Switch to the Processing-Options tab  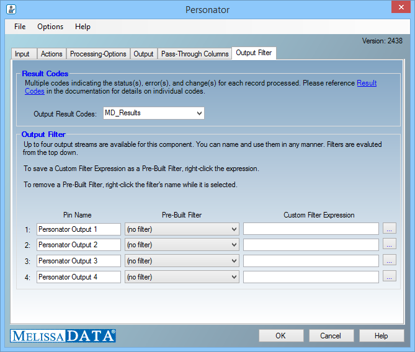pos(98,54)
